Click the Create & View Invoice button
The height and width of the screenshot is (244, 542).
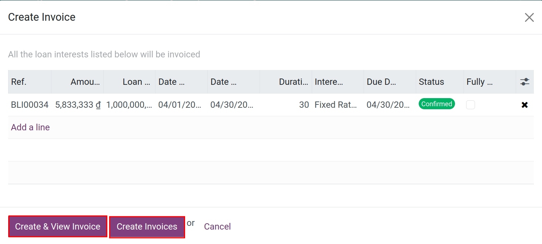pyautogui.click(x=58, y=227)
